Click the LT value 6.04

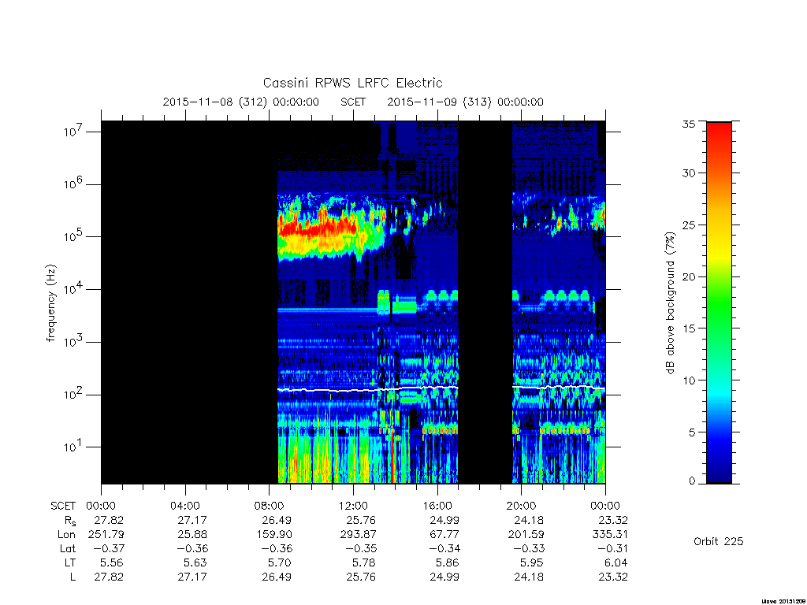[616, 562]
